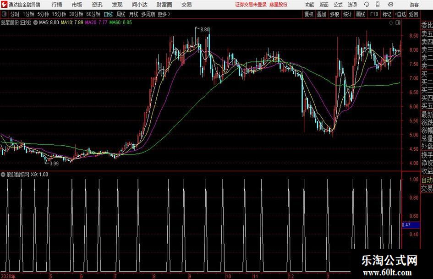Click the blue 0.47 axis value box
This screenshot has width=433, height=279.
(411, 225)
